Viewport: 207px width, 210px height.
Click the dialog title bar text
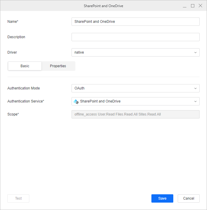coord(103,6)
